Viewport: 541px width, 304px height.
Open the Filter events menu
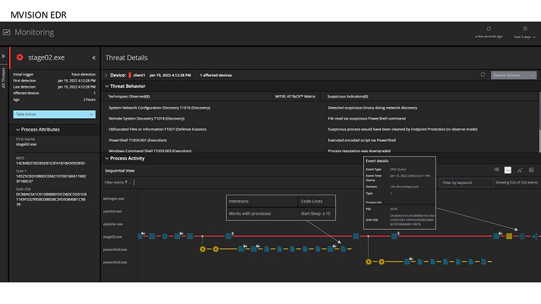coord(117,183)
